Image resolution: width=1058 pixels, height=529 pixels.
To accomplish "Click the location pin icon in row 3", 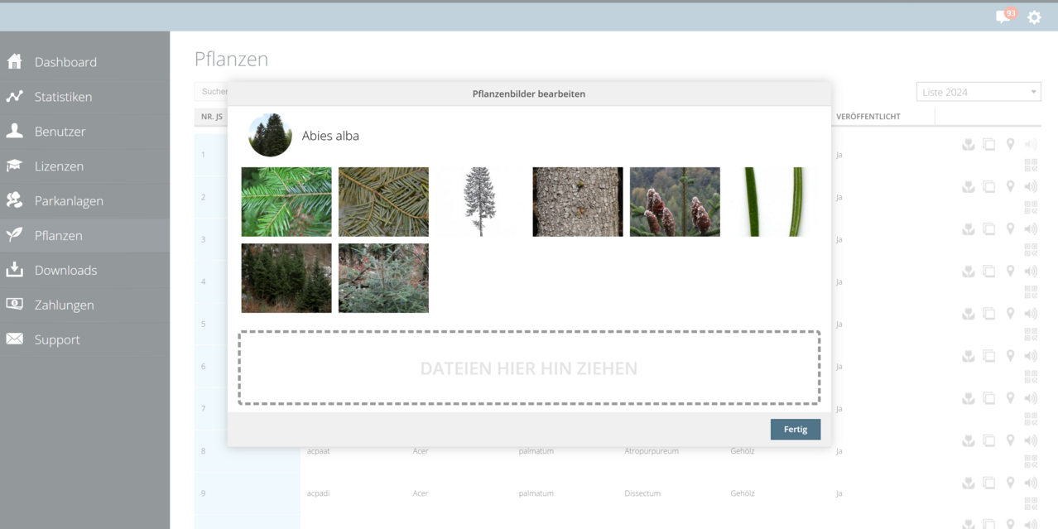I will coord(1010,228).
